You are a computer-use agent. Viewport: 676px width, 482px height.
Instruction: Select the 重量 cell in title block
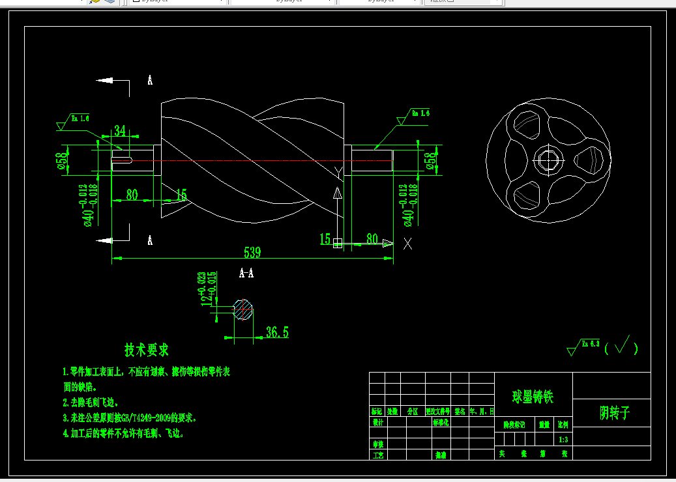click(544, 425)
